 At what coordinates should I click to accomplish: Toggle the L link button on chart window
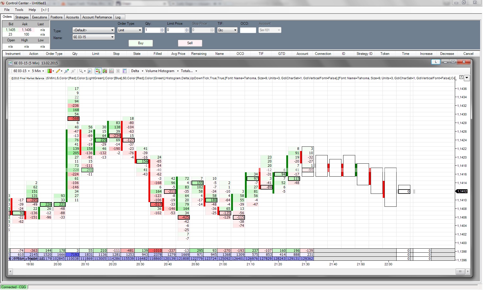click(x=436, y=62)
